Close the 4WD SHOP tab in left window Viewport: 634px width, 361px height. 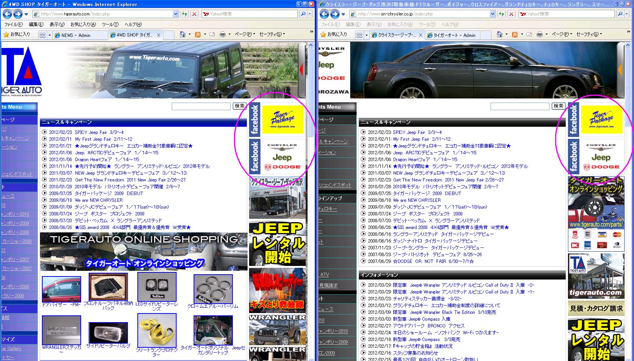pos(158,35)
